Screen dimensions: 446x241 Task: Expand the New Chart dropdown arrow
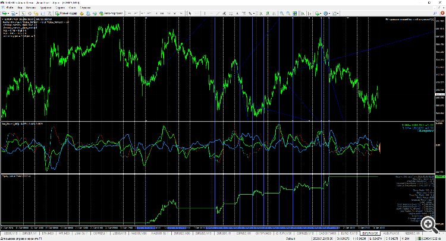tap(8, 13)
